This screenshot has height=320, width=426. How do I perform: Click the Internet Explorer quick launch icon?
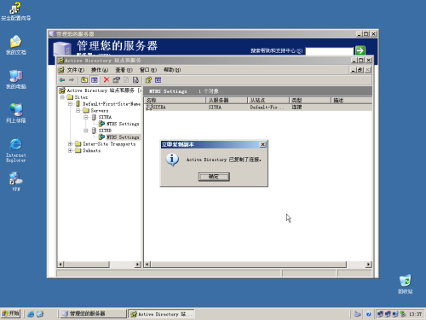[x=31, y=314]
